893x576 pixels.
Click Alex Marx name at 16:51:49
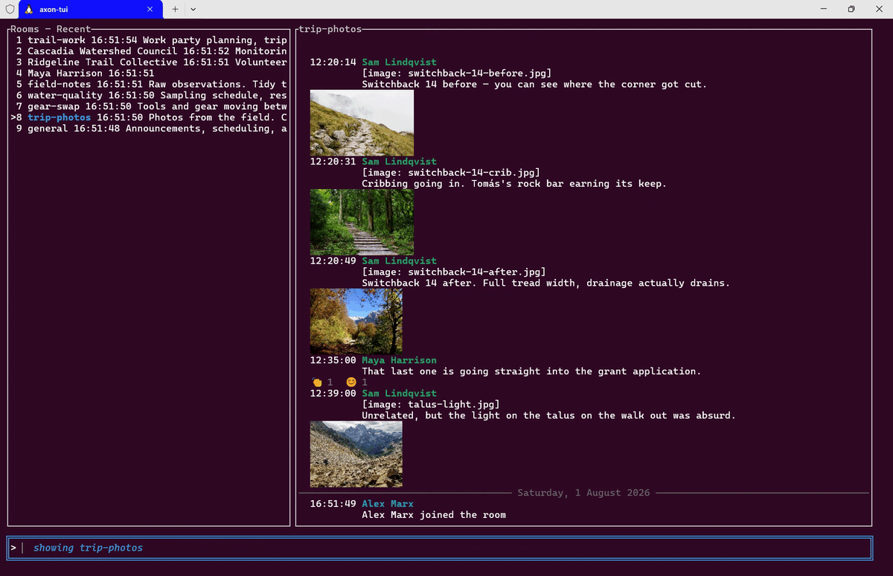click(388, 504)
